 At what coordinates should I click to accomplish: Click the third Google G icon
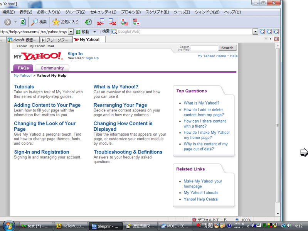(x=276, y=32)
